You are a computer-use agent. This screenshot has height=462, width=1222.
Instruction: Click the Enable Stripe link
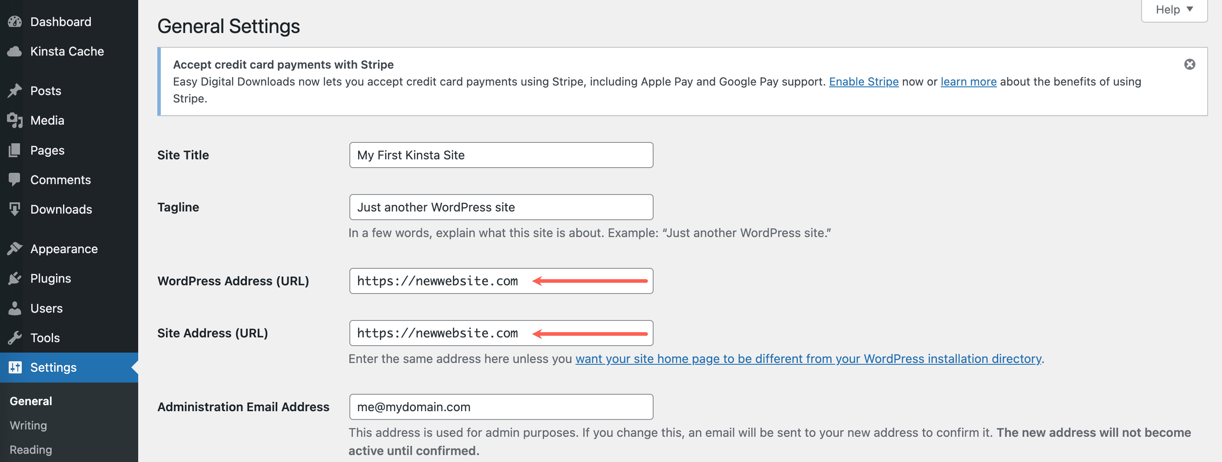[863, 82]
